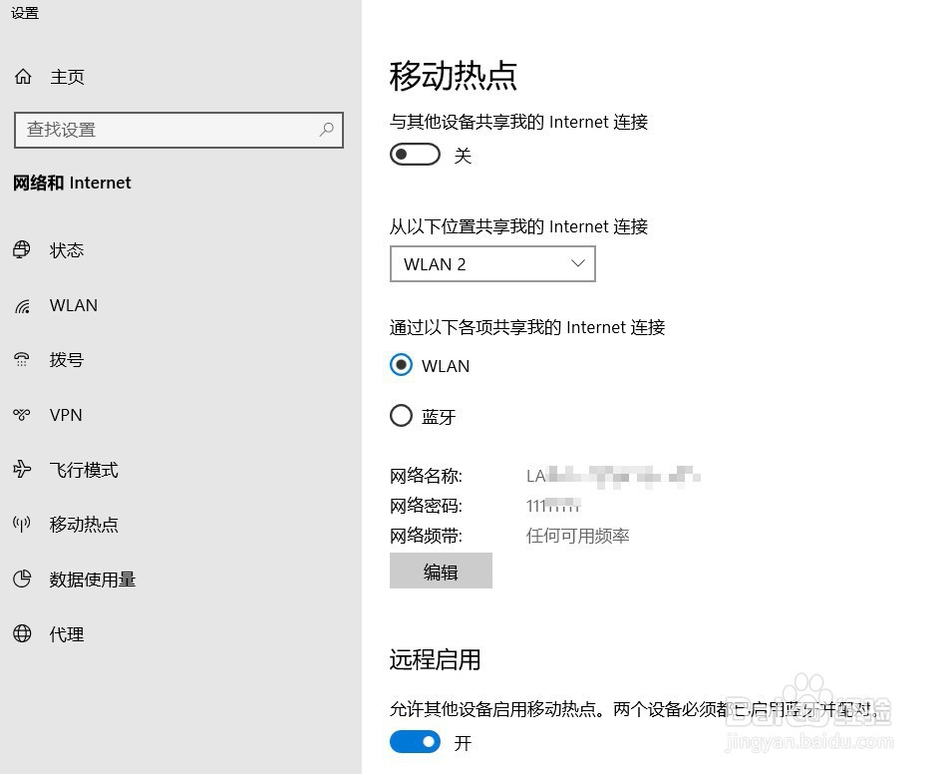The width and height of the screenshot is (946, 774).
Task: Click the 设置 (Settings) title label
Action: (24, 13)
